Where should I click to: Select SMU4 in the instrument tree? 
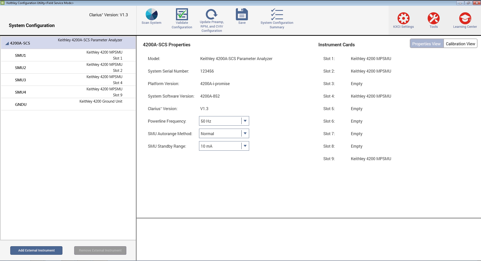tap(68, 92)
